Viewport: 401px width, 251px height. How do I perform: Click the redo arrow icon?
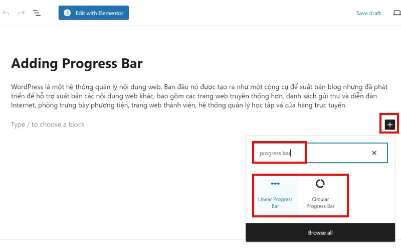[21, 13]
